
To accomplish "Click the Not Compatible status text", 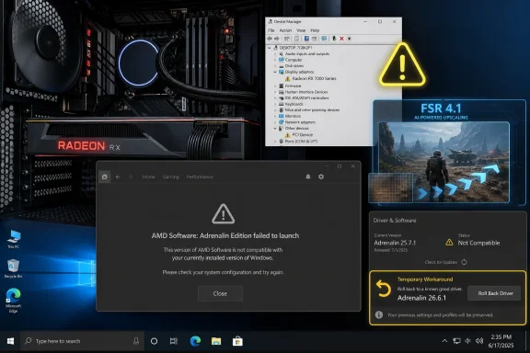I will pyautogui.click(x=478, y=243).
